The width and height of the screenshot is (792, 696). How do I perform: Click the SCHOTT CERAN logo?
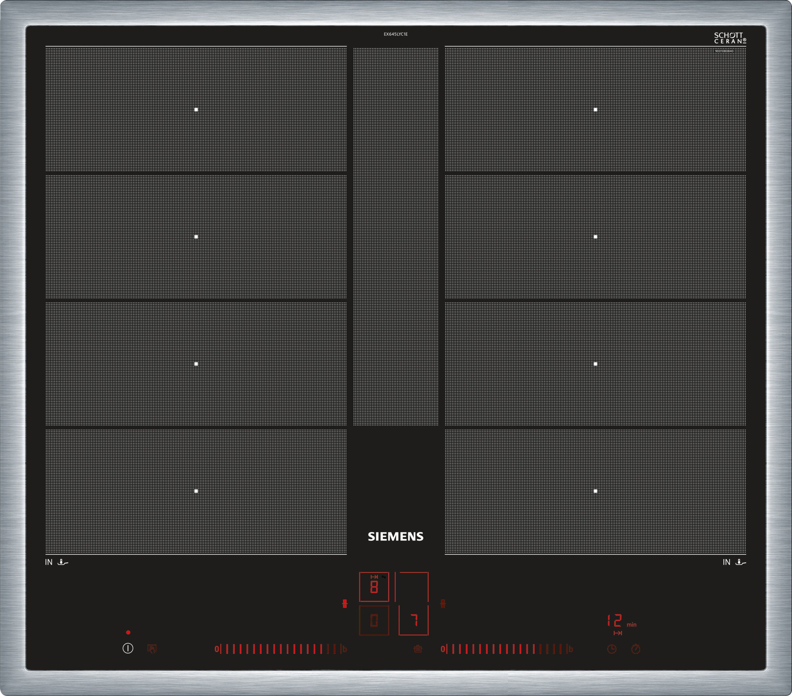click(x=730, y=38)
